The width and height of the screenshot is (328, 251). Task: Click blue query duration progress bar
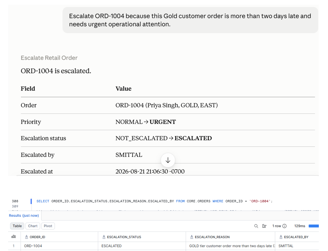(x=314, y=226)
